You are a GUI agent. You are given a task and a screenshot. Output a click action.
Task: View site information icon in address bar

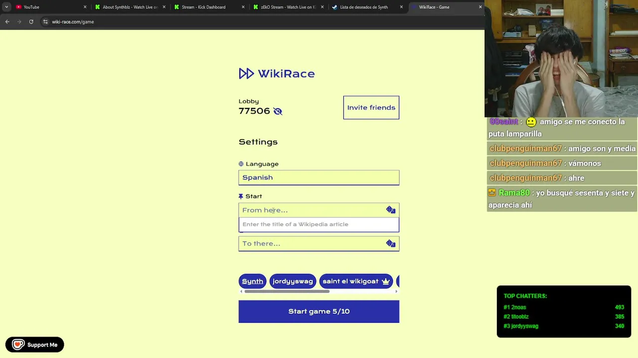coord(45,22)
